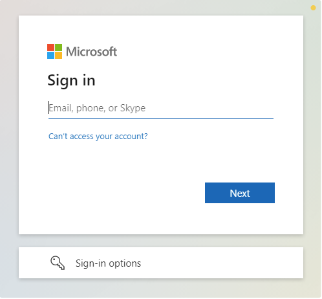The width and height of the screenshot is (322, 299).
Task: Click the yellow dot in the top-right corner
Action: click(x=313, y=8)
